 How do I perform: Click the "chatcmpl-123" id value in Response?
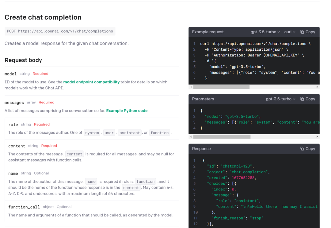pyautogui.click(x=237, y=166)
